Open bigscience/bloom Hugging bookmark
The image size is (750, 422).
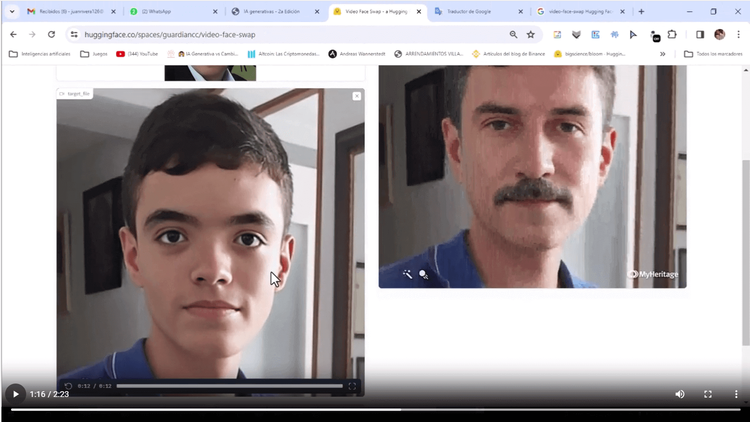click(590, 54)
